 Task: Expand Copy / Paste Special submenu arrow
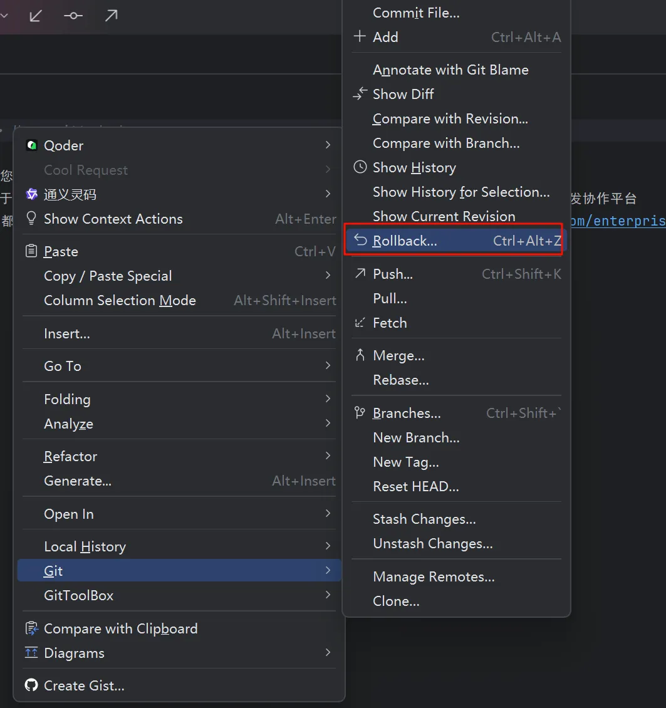click(x=328, y=275)
